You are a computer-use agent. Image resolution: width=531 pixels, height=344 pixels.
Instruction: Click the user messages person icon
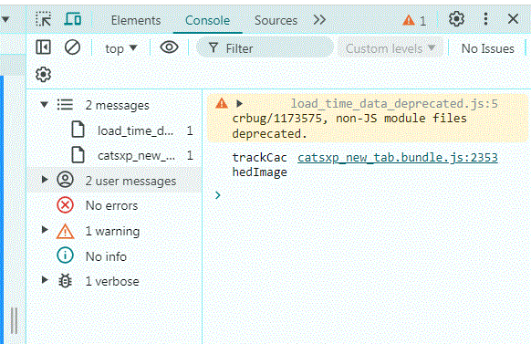[65, 180]
